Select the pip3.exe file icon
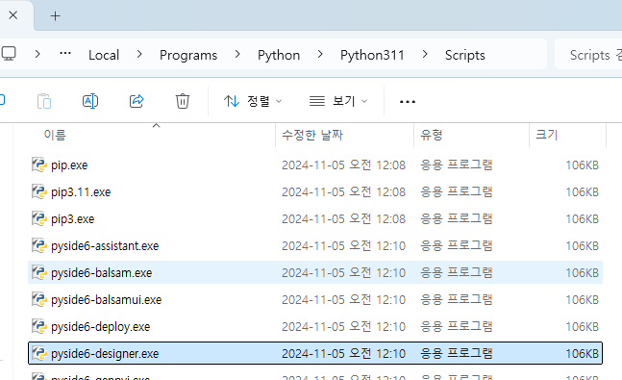Viewport: 622px width, 380px height. click(39, 218)
